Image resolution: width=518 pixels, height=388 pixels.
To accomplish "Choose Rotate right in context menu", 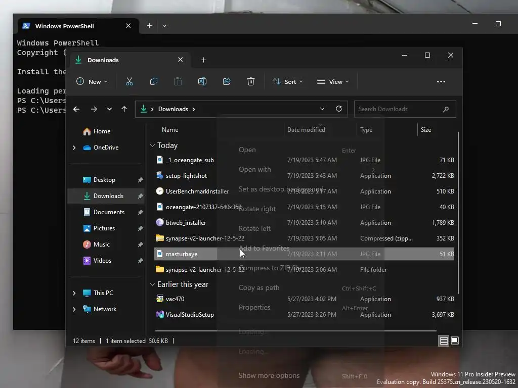I will click(x=257, y=209).
